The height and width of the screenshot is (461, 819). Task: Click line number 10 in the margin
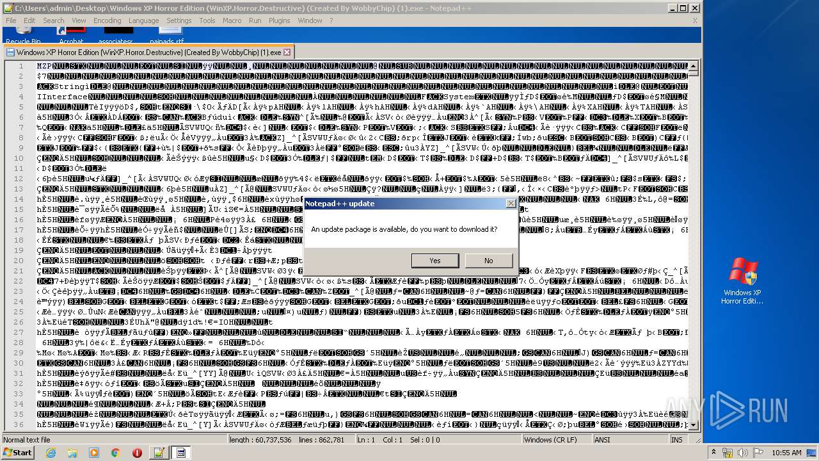19,158
